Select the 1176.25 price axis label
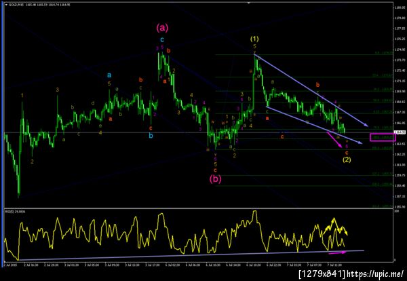Viewport: 407px width, 281px height. click(x=400, y=39)
